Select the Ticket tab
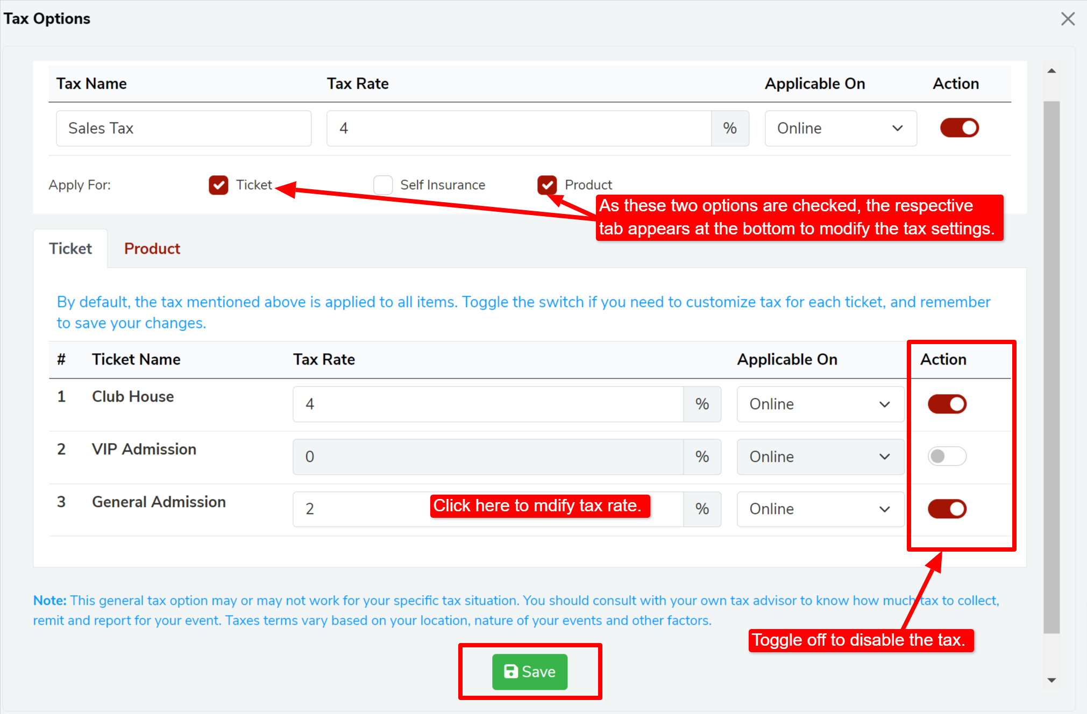1087x714 pixels. pos(70,249)
